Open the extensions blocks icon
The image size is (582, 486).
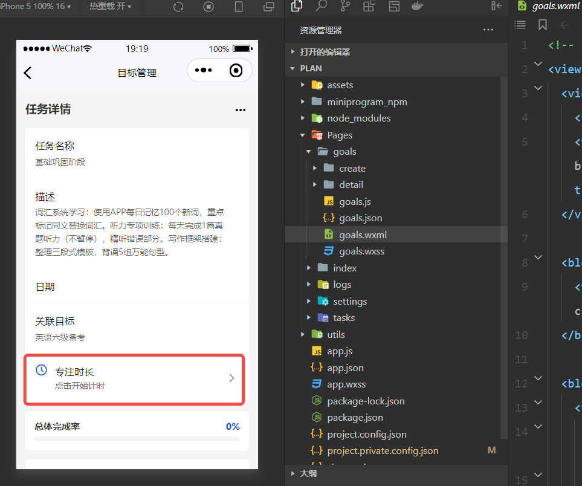coord(369,6)
